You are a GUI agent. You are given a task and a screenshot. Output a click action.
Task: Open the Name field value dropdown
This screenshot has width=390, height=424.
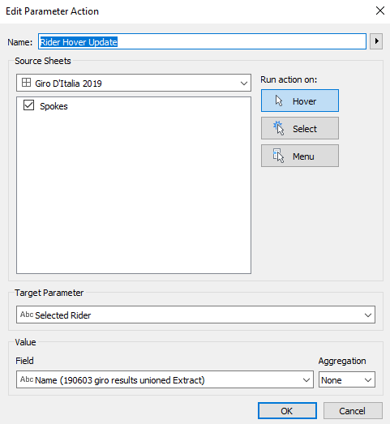coord(165,379)
